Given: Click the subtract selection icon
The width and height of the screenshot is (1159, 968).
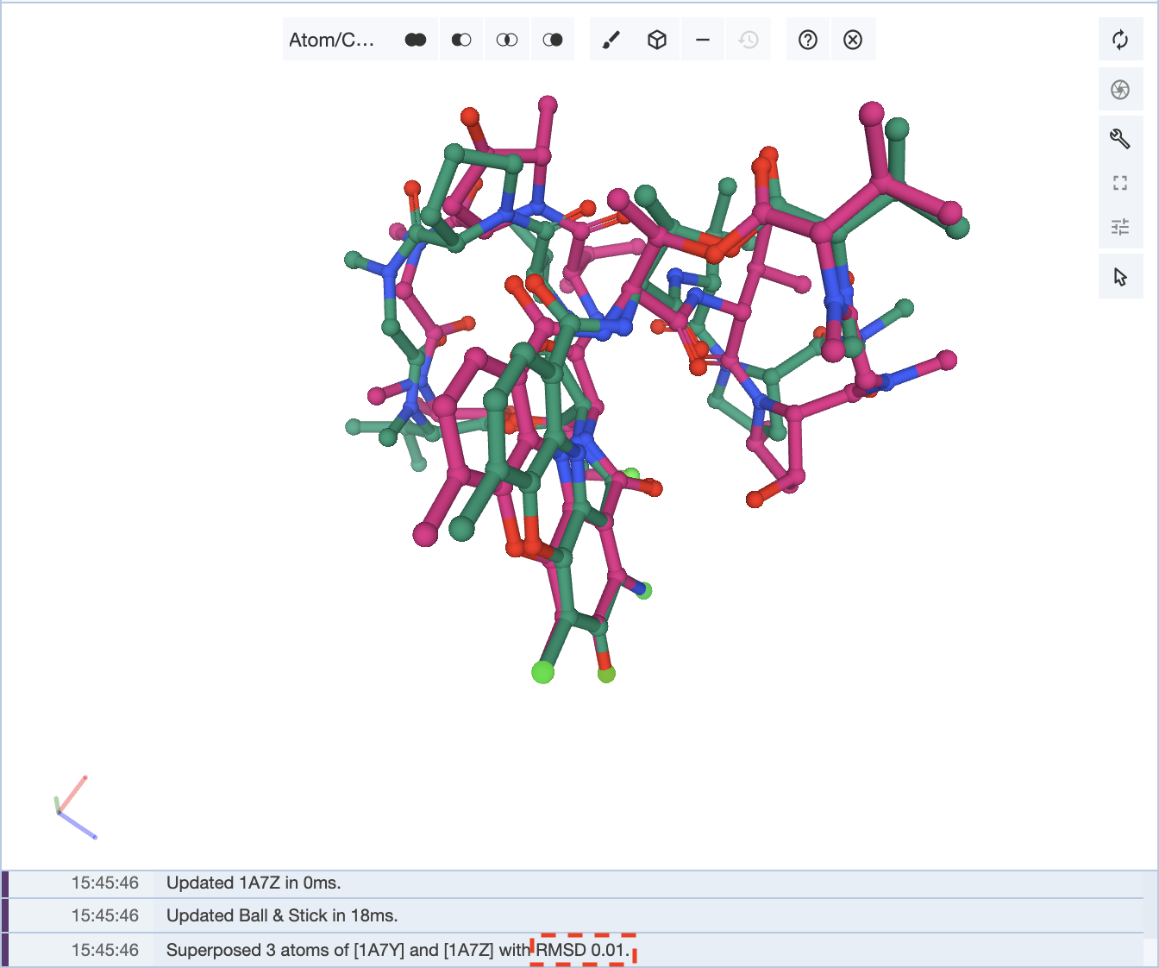Looking at the screenshot, I should (x=461, y=40).
